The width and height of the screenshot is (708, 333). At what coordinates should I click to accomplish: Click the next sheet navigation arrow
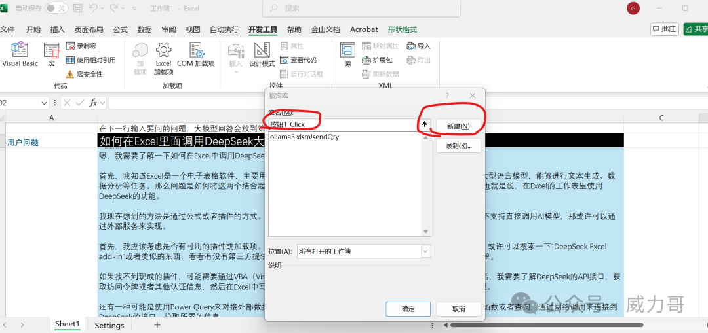pos(22,324)
